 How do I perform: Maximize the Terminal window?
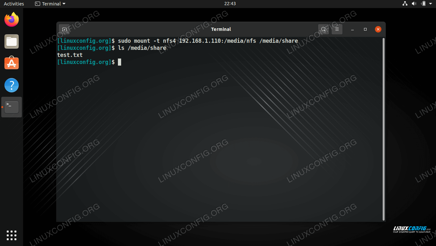coord(365,29)
